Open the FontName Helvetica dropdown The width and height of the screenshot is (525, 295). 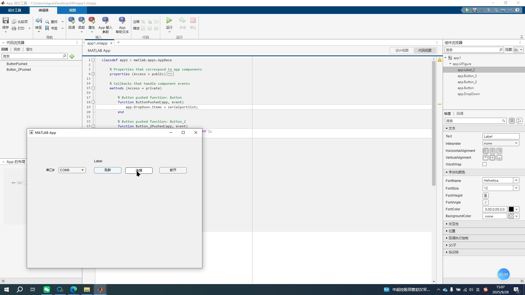click(x=516, y=181)
